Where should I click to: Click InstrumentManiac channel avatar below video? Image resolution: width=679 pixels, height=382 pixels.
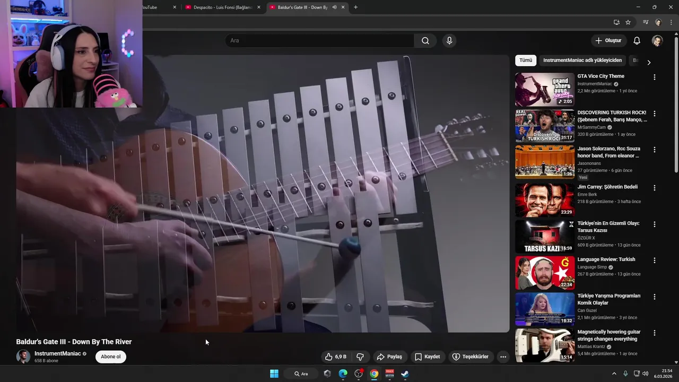pyautogui.click(x=23, y=357)
